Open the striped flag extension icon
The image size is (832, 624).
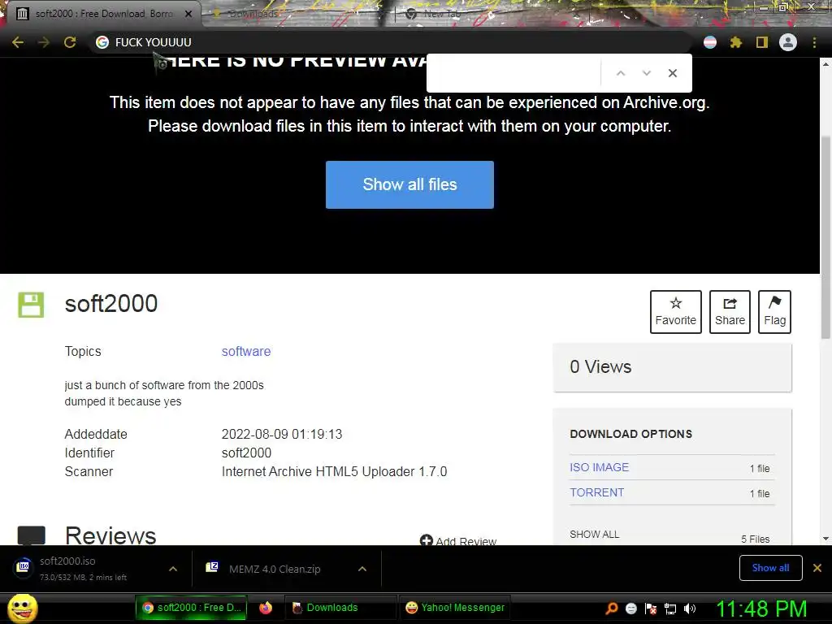point(710,42)
